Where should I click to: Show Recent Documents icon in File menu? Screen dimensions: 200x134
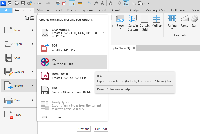tap(26, 18)
